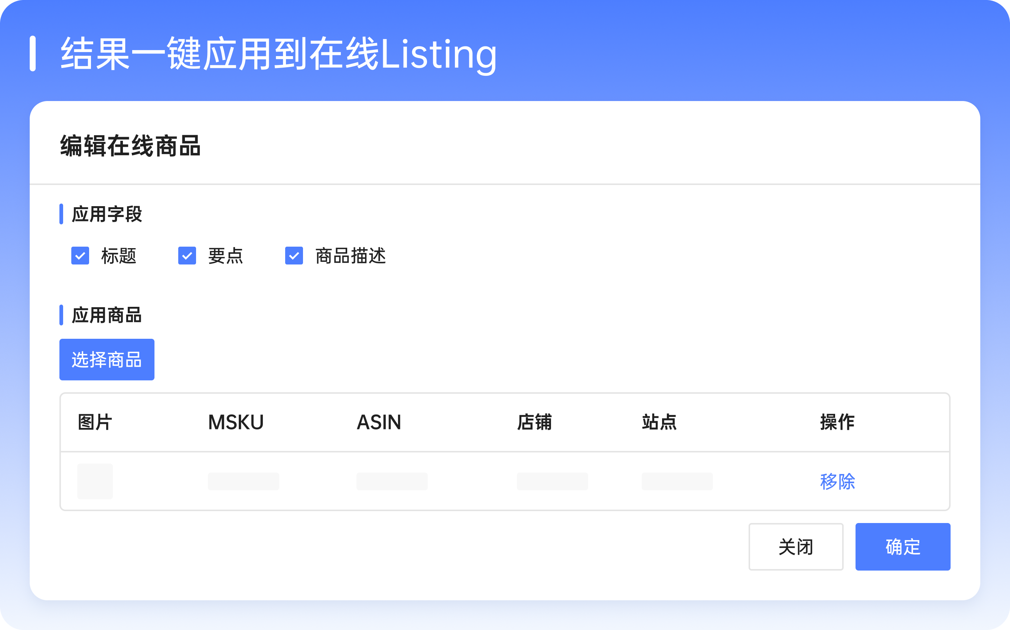Select the 操作 column header

tap(837, 422)
